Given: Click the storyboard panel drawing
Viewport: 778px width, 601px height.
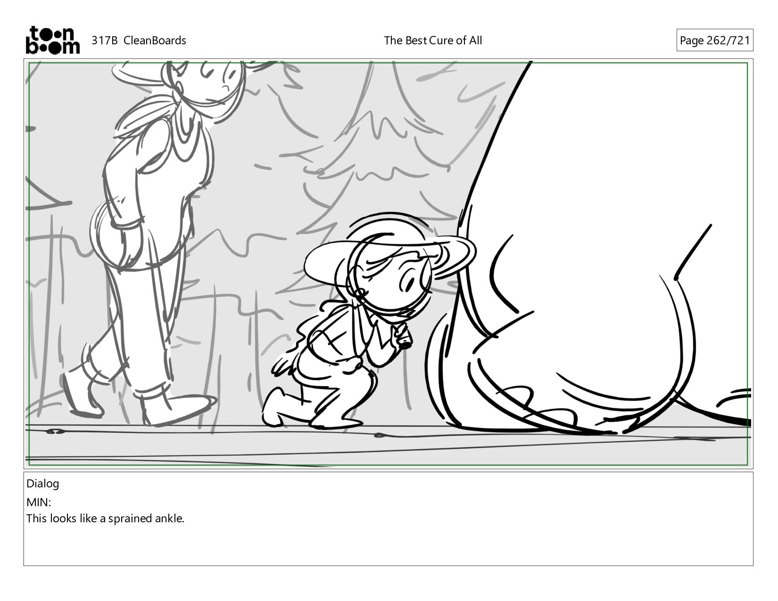Looking at the screenshot, I should point(389,263).
